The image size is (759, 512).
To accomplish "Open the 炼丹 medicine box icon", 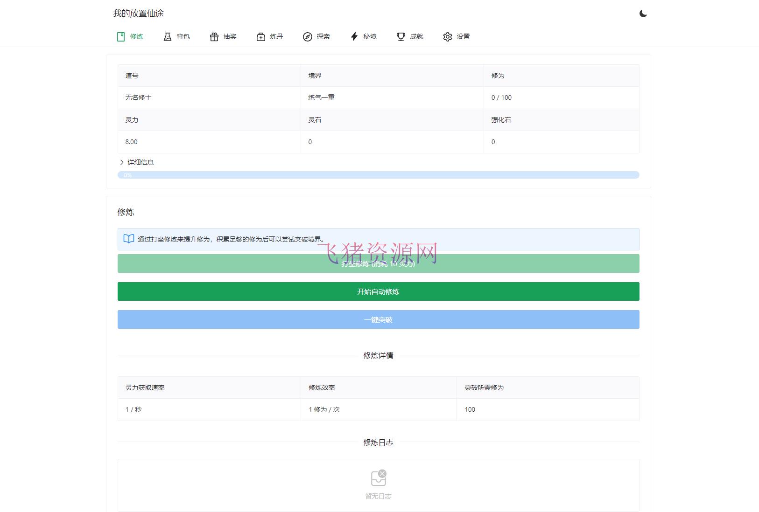I will point(260,36).
